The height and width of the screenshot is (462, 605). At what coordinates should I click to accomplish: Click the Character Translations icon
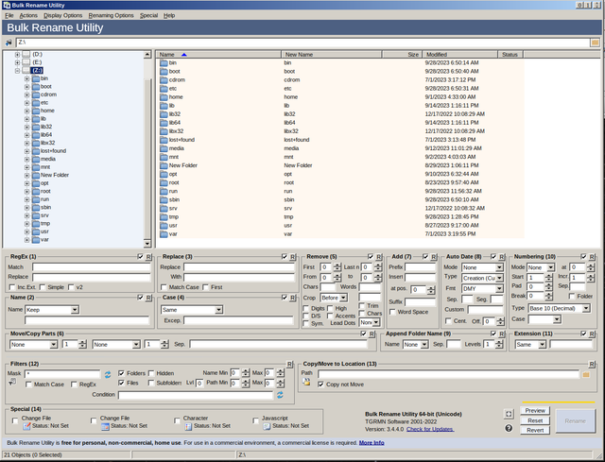188,426
